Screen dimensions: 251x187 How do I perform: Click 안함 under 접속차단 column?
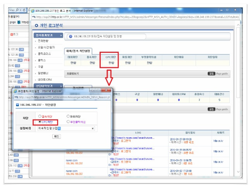pyautogui.click(x=92, y=63)
